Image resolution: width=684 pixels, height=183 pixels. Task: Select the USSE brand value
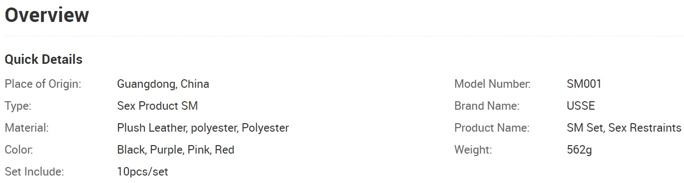[581, 106]
